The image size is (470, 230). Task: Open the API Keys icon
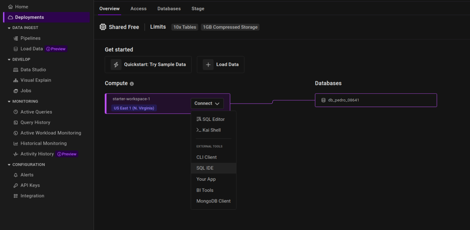pyautogui.click(x=15, y=185)
